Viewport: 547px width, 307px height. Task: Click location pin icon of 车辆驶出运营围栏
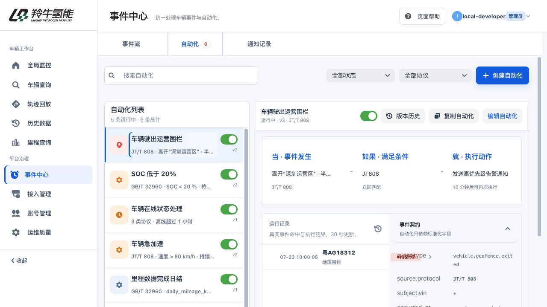tap(119, 145)
